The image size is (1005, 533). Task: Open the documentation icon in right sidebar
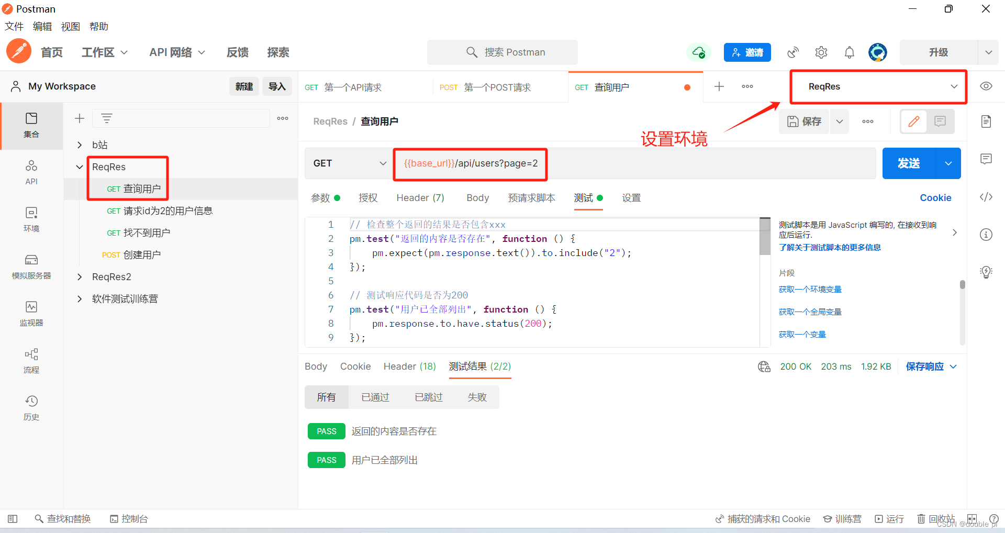[x=986, y=121]
